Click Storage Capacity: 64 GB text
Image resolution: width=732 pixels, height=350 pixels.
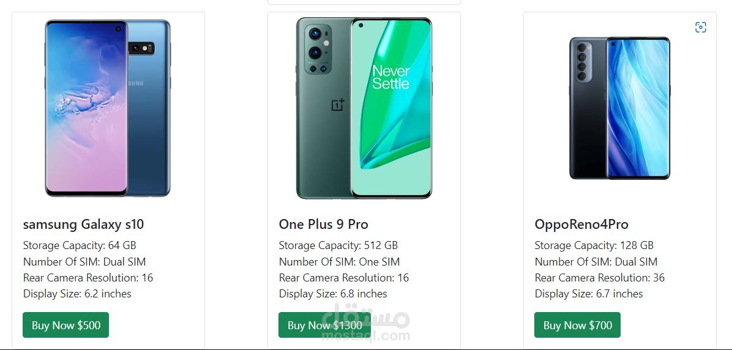click(x=80, y=245)
